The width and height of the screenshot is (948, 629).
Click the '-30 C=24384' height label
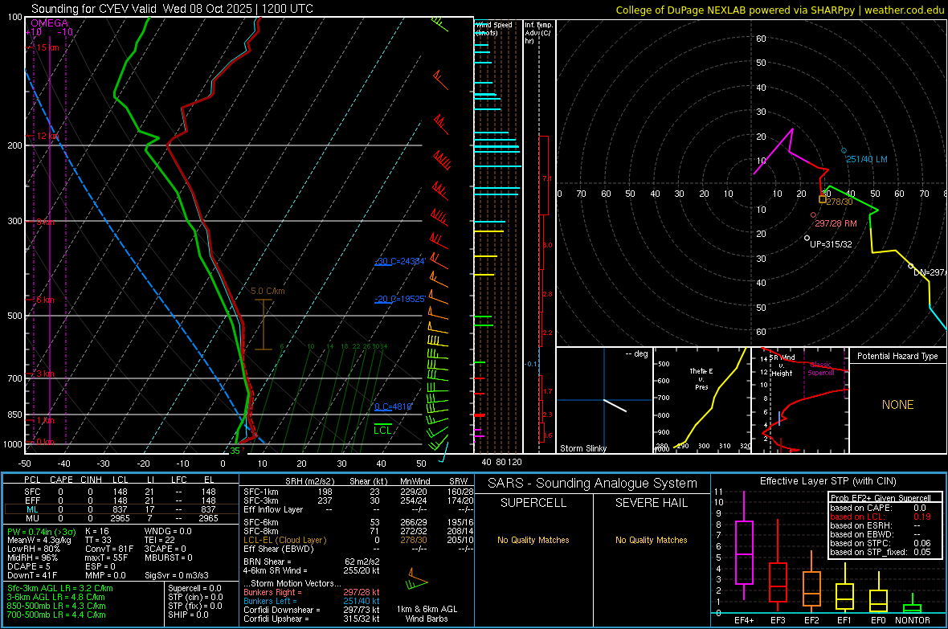pyautogui.click(x=400, y=261)
